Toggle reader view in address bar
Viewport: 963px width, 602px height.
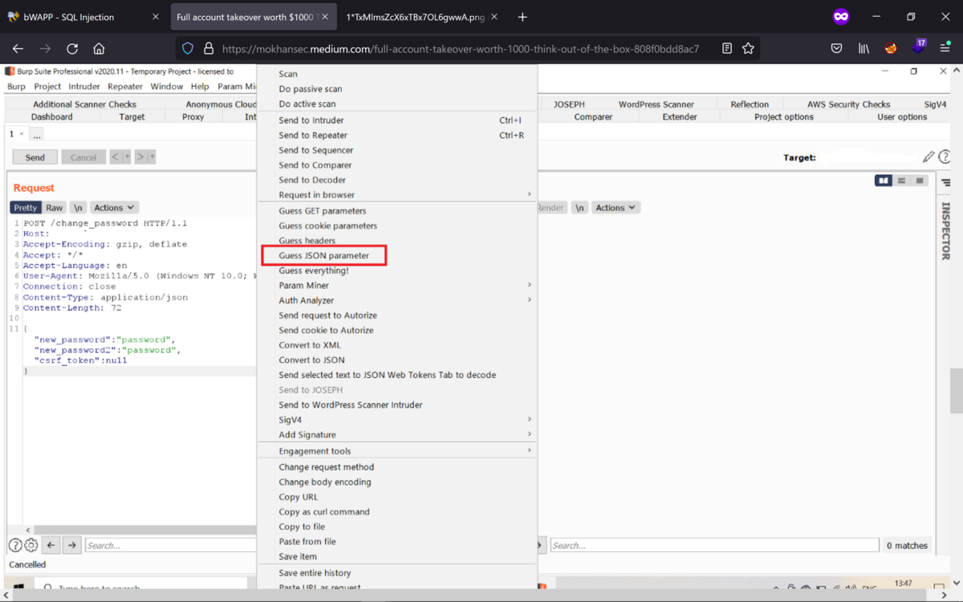726,48
